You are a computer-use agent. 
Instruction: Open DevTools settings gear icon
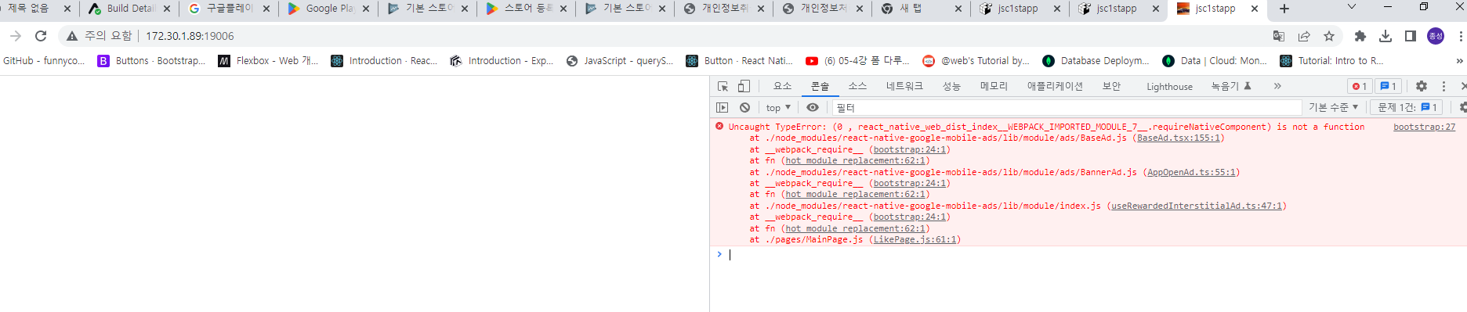1421,86
